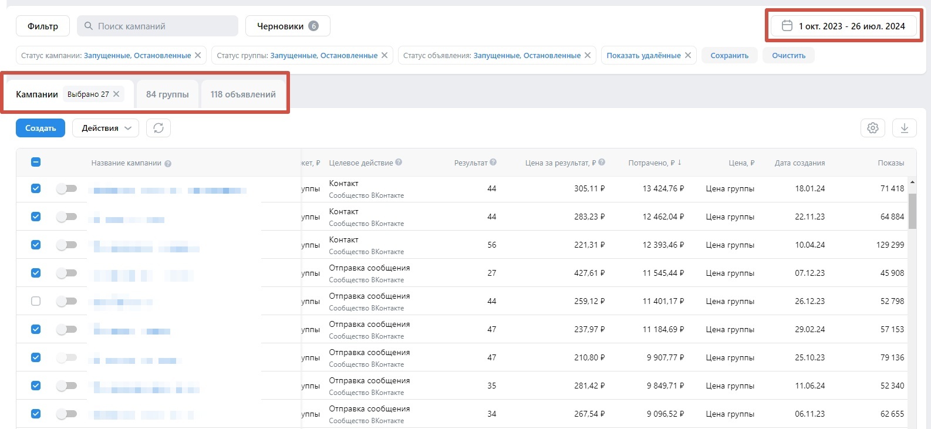Show help for 'Название кампании' column
The height and width of the screenshot is (429, 931).
tap(168, 164)
